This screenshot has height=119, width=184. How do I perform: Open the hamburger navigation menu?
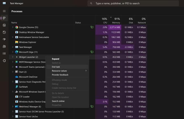pos(4,11)
